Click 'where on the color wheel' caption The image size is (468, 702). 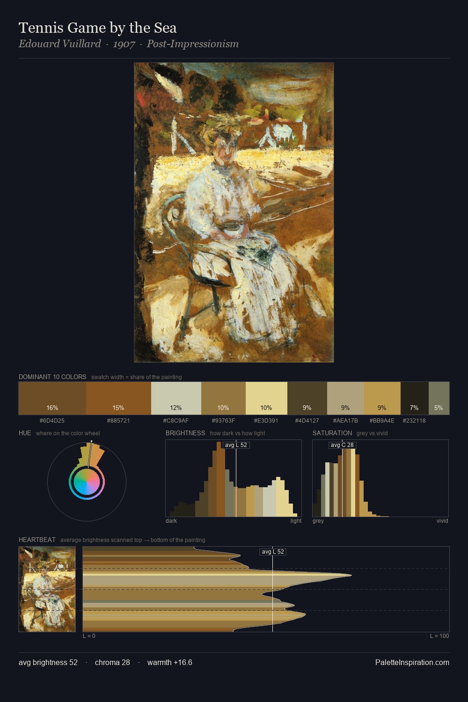click(68, 433)
